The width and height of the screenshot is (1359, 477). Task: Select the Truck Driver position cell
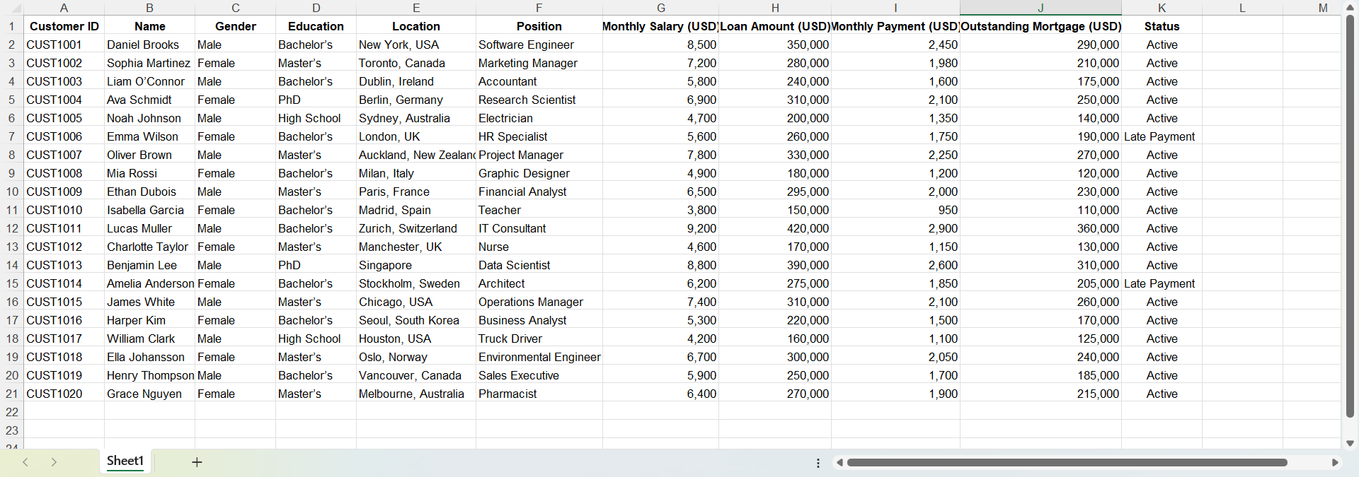[539, 338]
